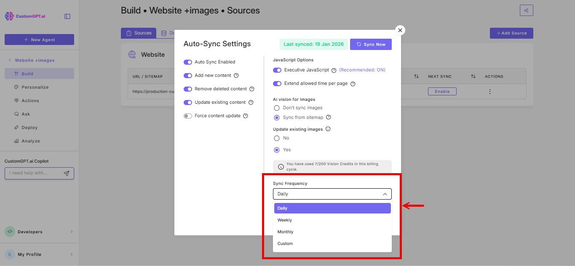The height and width of the screenshot is (266, 575).
Task: Open Ask in the sidebar
Action: [39, 114]
